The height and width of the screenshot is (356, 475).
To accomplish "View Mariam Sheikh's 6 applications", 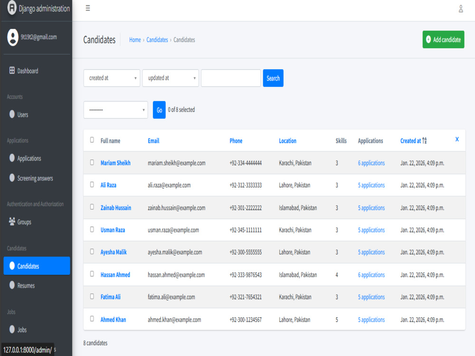I will tap(371, 163).
